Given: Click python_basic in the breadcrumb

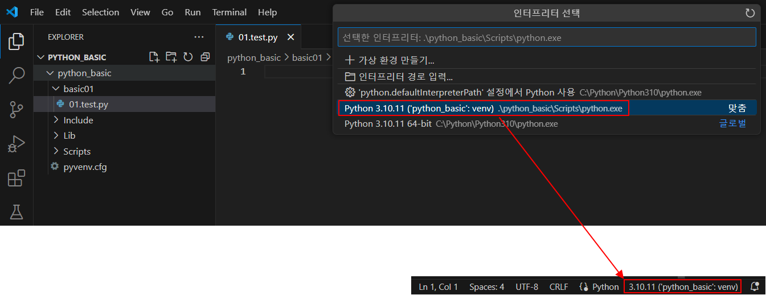Looking at the screenshot, I should [254, 57].
